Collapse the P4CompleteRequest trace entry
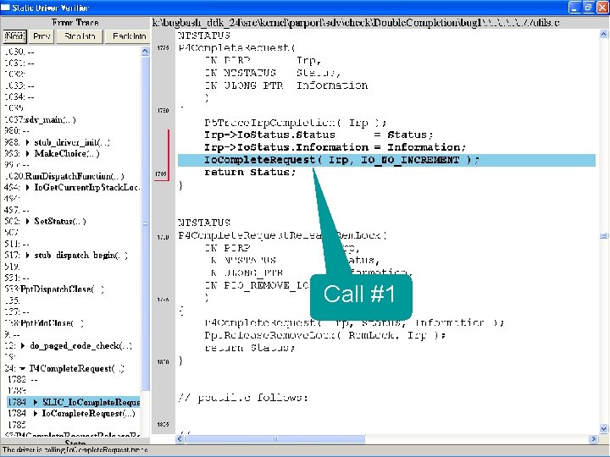 tap(23, 368)
